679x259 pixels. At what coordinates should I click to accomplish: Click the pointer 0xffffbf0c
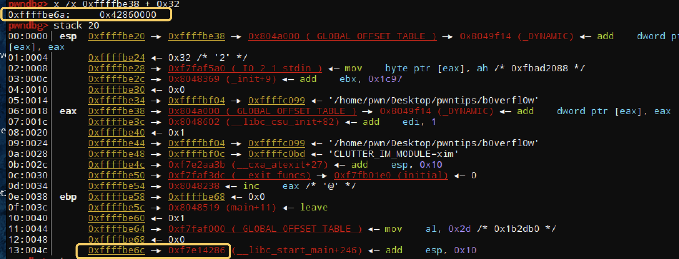point(197,154)
